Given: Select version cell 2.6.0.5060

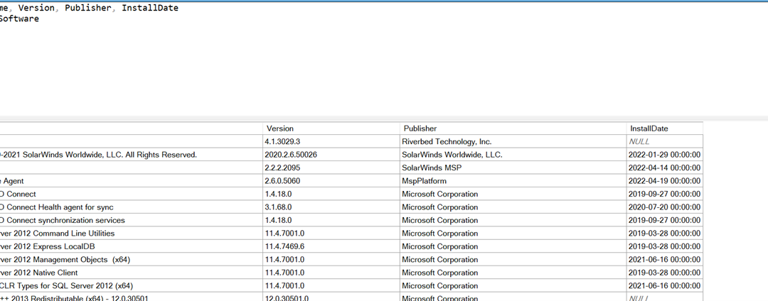Looking at the screenshot, I should tap(331, 181).
